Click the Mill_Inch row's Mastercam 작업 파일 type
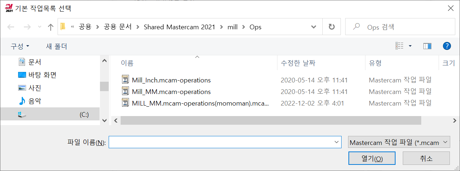Image resolution: width=460 pixels, height=171 pixels. (400, 80)
